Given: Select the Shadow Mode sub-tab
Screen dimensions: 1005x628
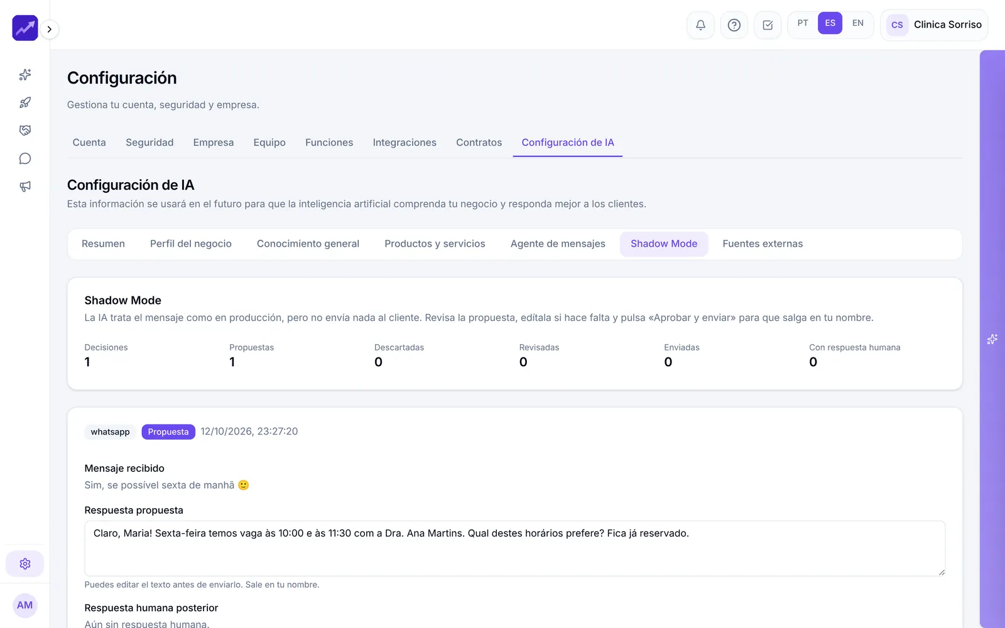Looking at the screenshot, I should pos(664,244).
